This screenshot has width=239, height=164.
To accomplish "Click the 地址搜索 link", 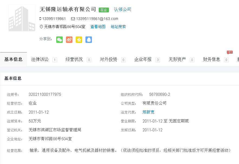I will 118,27.
